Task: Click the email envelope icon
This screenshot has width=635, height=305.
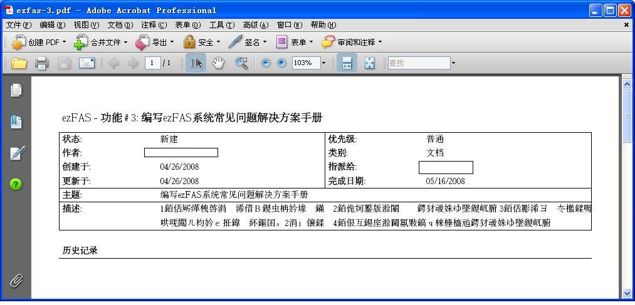Action: [87, 63]
